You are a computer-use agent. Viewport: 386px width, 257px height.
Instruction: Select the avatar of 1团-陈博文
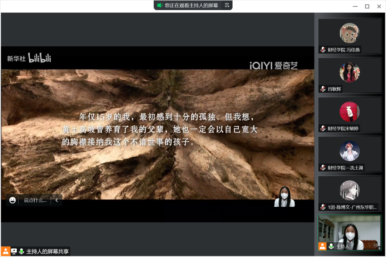click(x=350, y=190)
